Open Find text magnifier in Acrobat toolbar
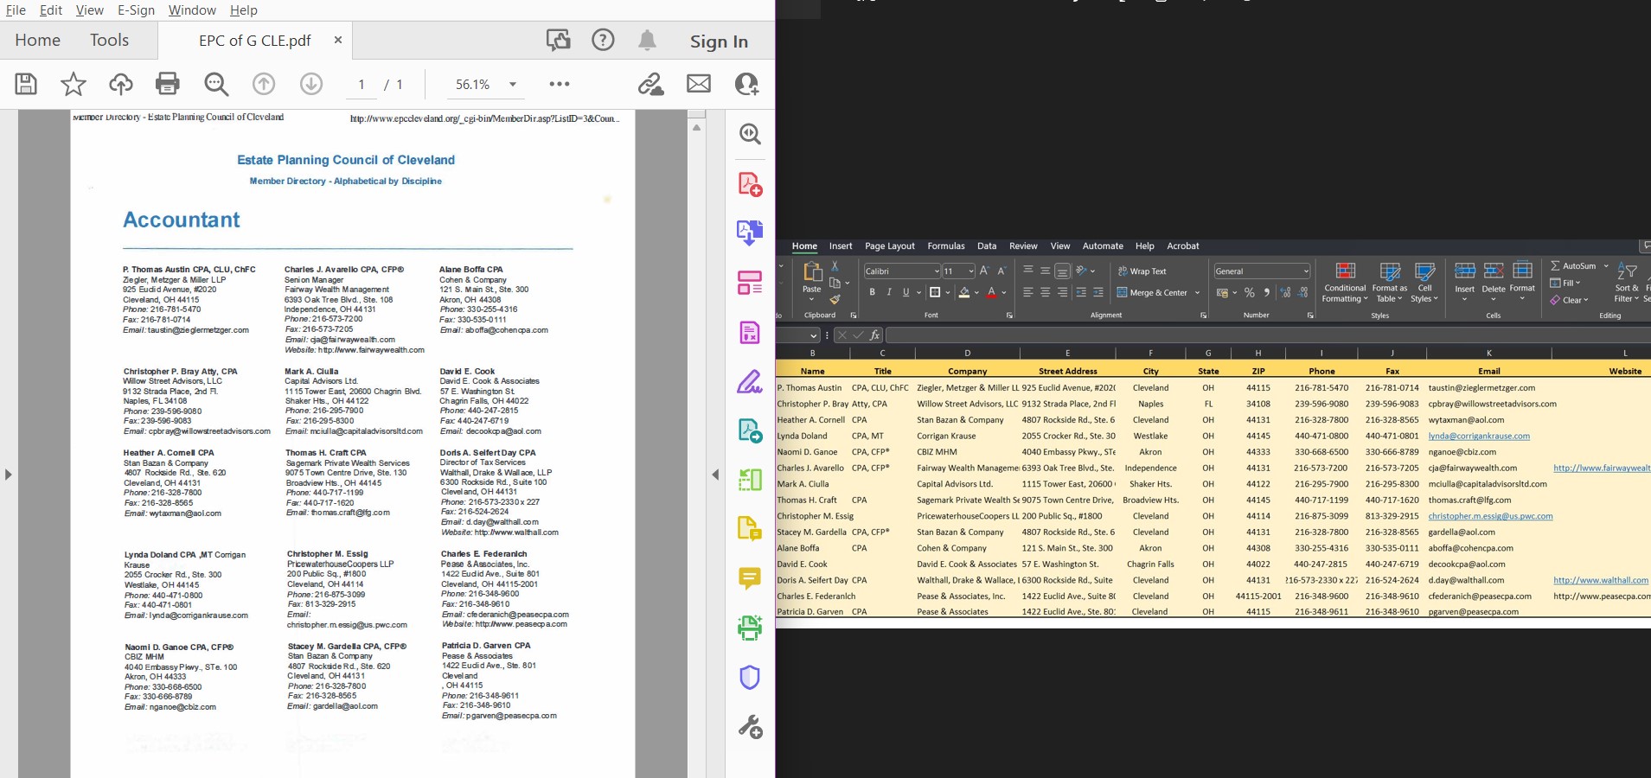The image size is (1651, 778). 216,84
